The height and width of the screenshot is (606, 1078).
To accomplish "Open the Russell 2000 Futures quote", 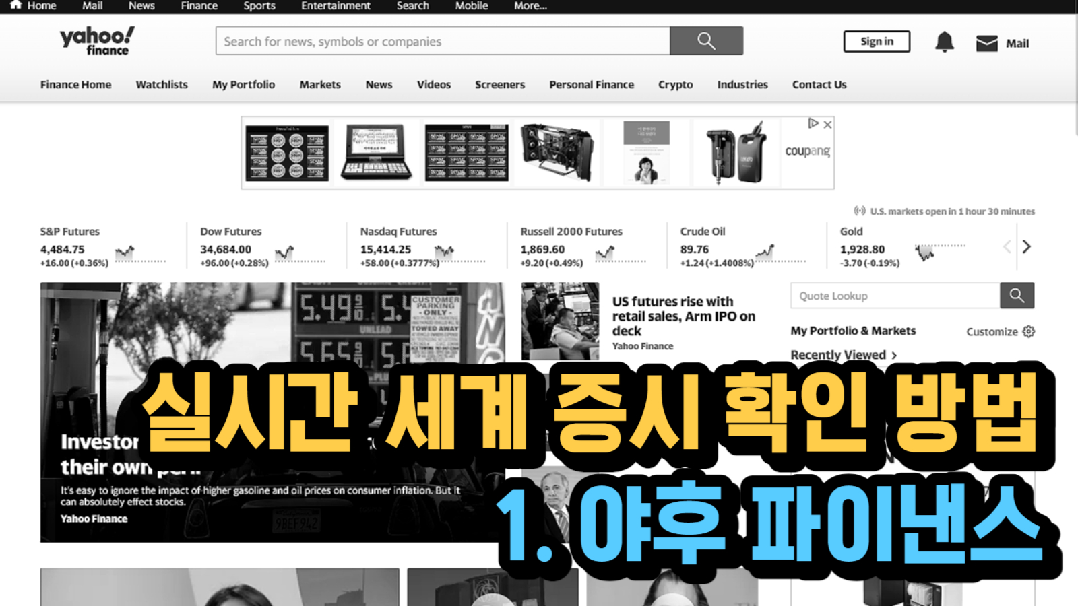I will pyautogui.click(x=571, y=232).
